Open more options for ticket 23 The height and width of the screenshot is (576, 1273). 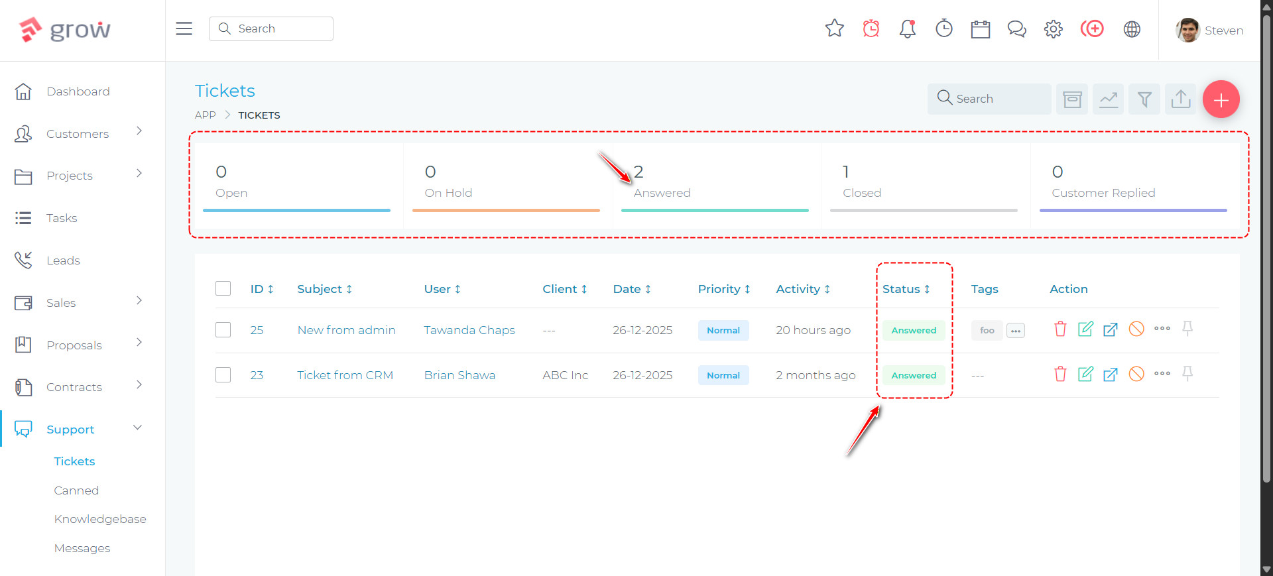pyautogui.click(x=1162, y=374)
